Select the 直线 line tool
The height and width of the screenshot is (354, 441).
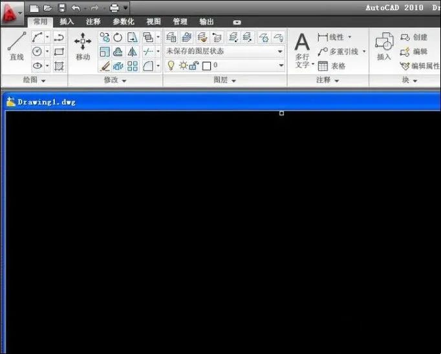pos(17,46)
